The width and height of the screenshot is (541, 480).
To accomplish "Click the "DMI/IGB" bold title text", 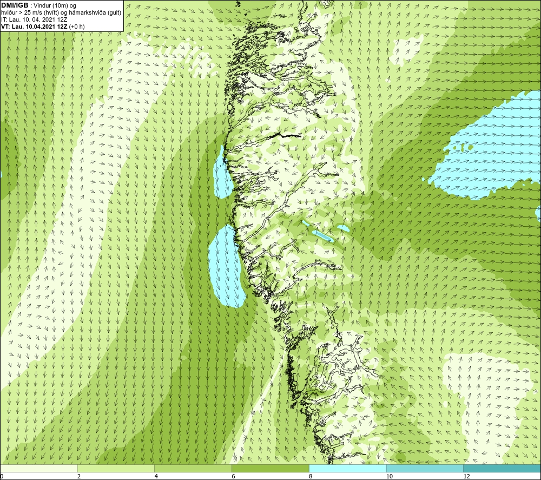I will pyautogui.click(x=15, y=5).
